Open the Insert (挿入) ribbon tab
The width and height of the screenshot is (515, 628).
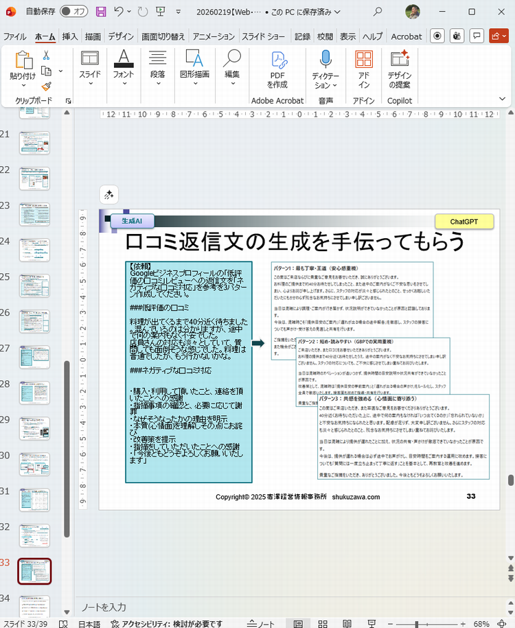[69, 36]
